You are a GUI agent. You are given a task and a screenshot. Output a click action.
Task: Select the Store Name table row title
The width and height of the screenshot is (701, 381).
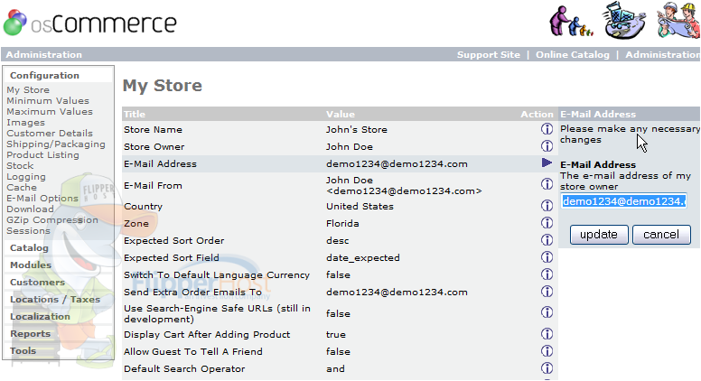coord(153,129)
